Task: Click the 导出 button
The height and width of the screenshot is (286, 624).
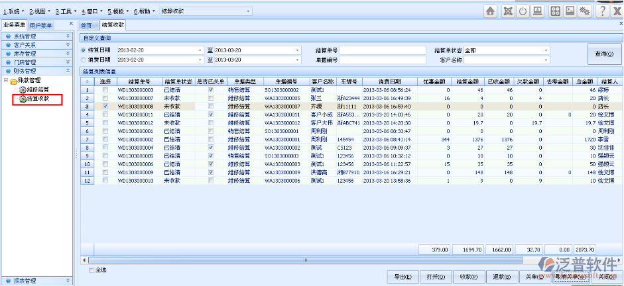Action: [x=403, y=277]
